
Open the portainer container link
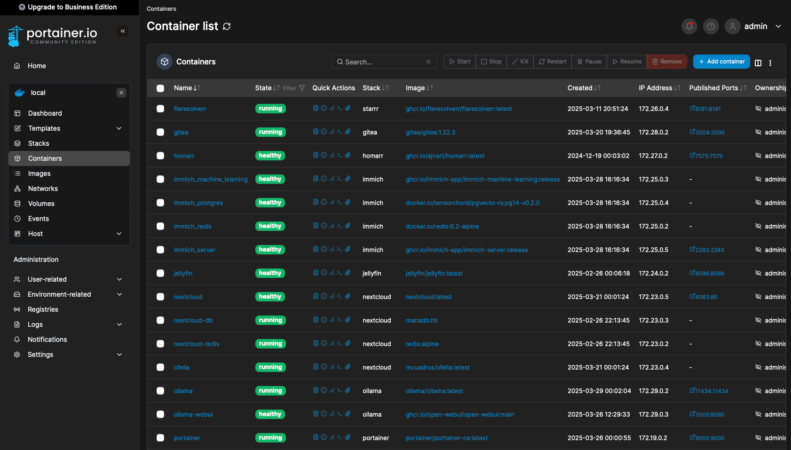click(x=187, y=438)
